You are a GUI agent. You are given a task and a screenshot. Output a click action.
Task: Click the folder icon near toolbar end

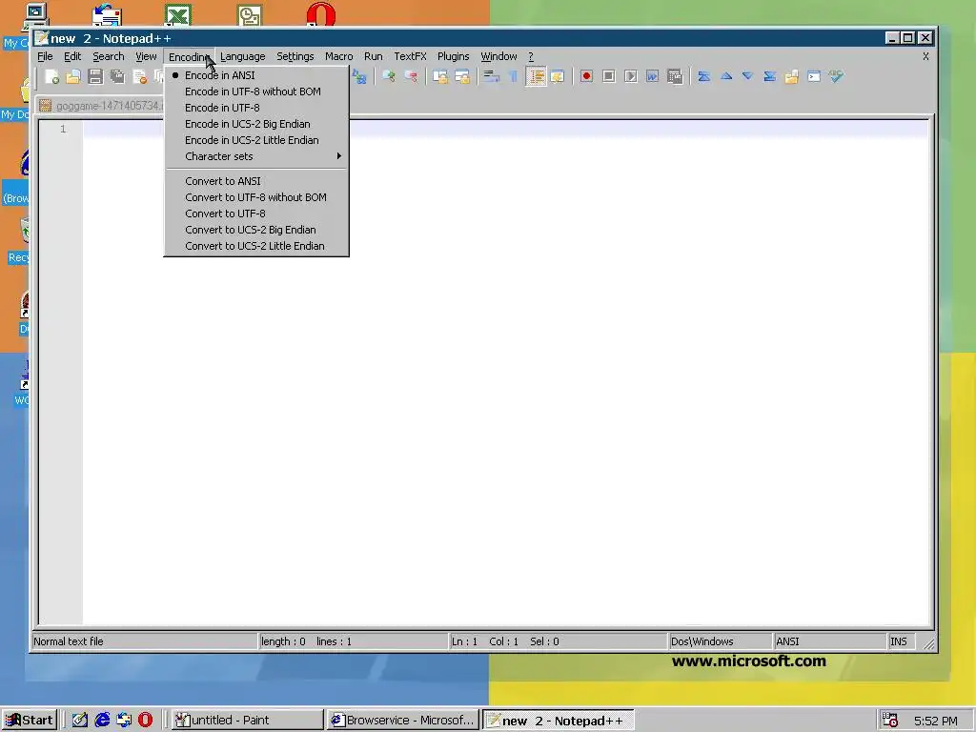(792, 76)
